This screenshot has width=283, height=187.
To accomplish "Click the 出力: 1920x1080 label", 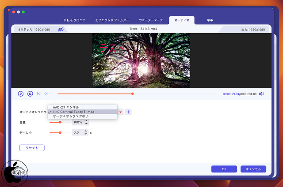I will coord(253,30).
